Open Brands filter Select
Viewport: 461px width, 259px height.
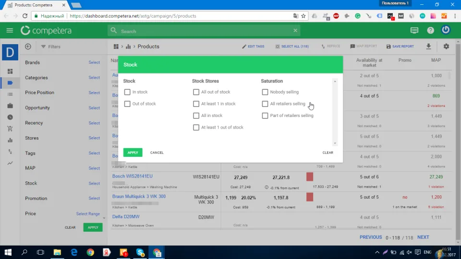point(94,62)
